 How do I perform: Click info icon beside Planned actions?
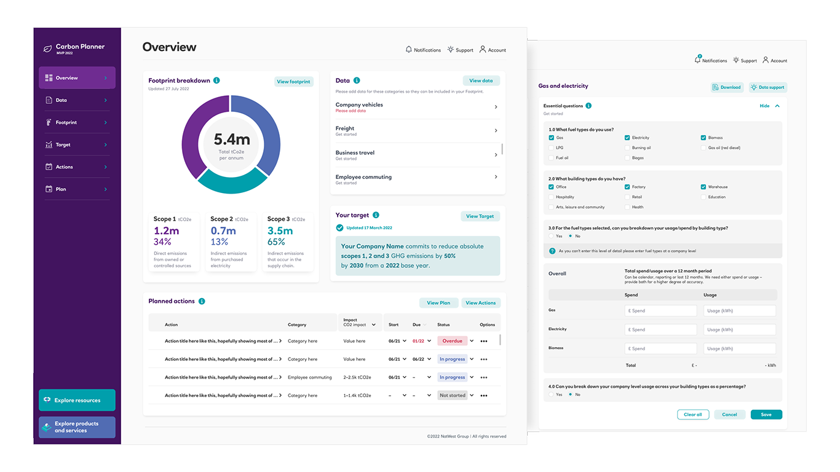pyautogui.click(x=202, y=301)
